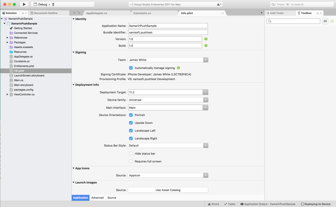Collapse the Signing section
Image resolution: width=336 pixels, height=207 pixels.
pos(73,52)
